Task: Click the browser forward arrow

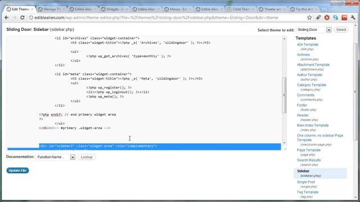Action: tap(14, 17)
